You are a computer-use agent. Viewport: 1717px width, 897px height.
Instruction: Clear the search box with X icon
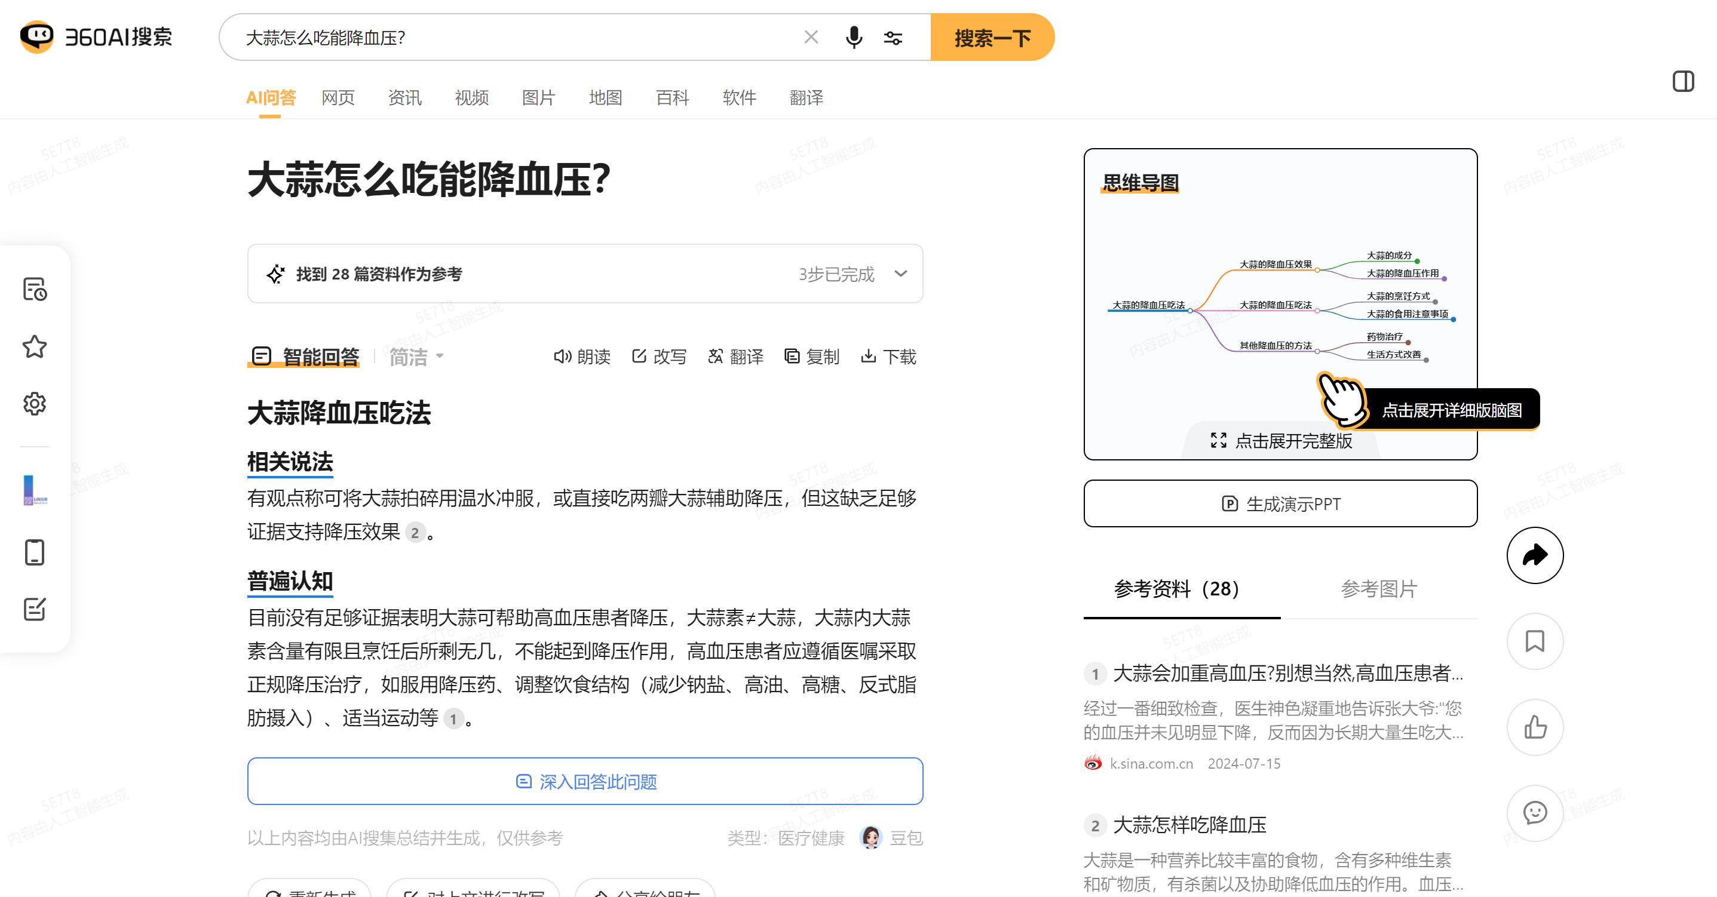coord(811,37)
